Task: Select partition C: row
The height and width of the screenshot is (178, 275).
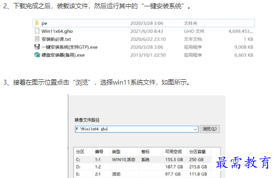Action: coord(142,160)
